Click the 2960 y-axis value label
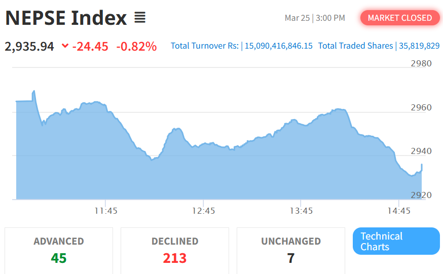This screenshot has height=274, width=443. click(421, 107)
